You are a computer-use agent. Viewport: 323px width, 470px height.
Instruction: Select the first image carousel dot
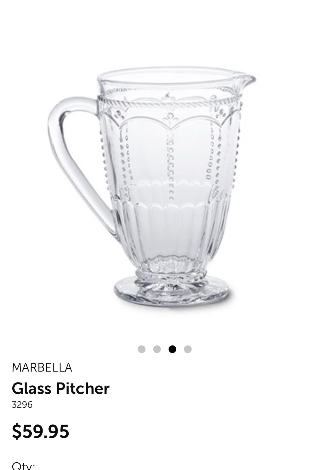[x=141, y=349]
